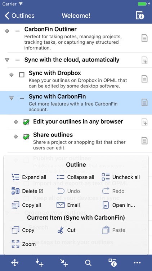The width and height of the screenshot is (152, 271).
Task: Select Share outlines diamond bullet
Action: click(x=16, y=137)
